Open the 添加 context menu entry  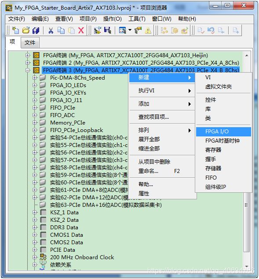click(x=162, y=104)
